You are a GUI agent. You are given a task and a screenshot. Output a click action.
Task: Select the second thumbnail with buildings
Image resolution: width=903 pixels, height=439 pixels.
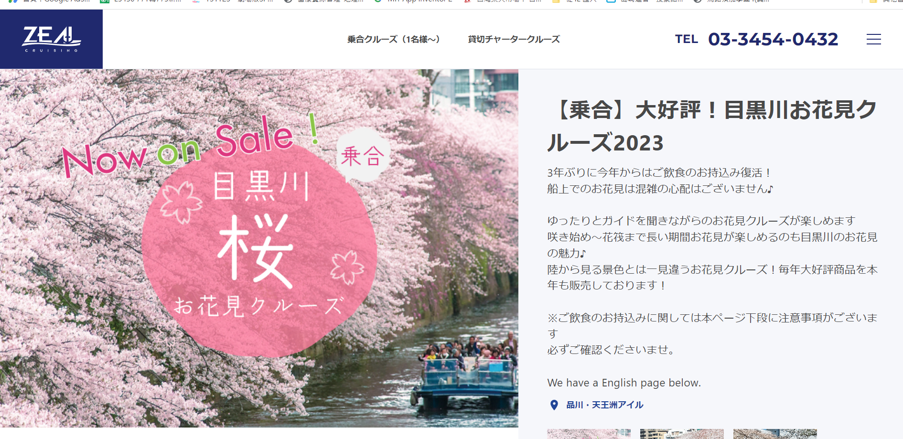pyautogui.click(x=682, y=434)
